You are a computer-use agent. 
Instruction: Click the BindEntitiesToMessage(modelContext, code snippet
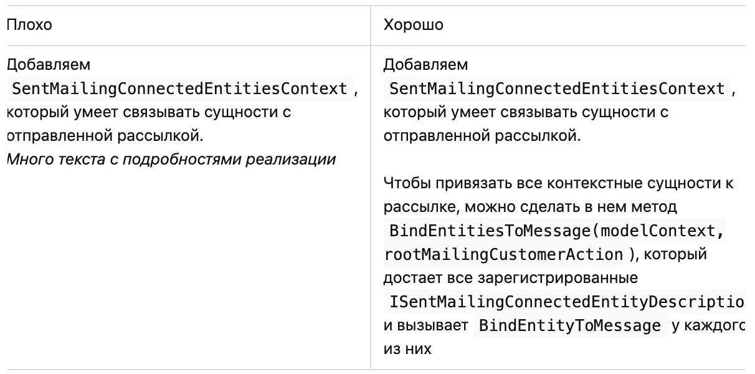click(558, 231)
